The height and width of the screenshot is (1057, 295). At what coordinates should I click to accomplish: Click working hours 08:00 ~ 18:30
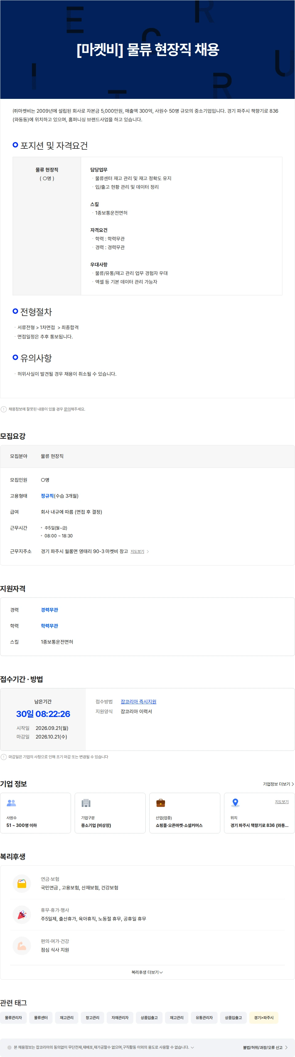58,536
